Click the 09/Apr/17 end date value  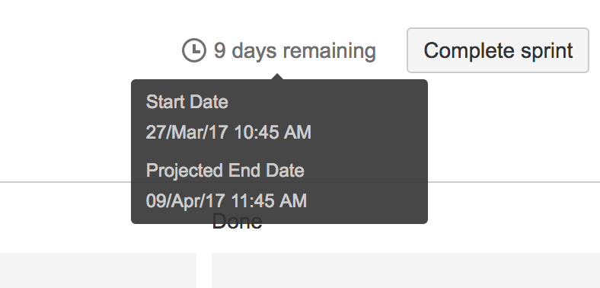(x=226, y=201)
